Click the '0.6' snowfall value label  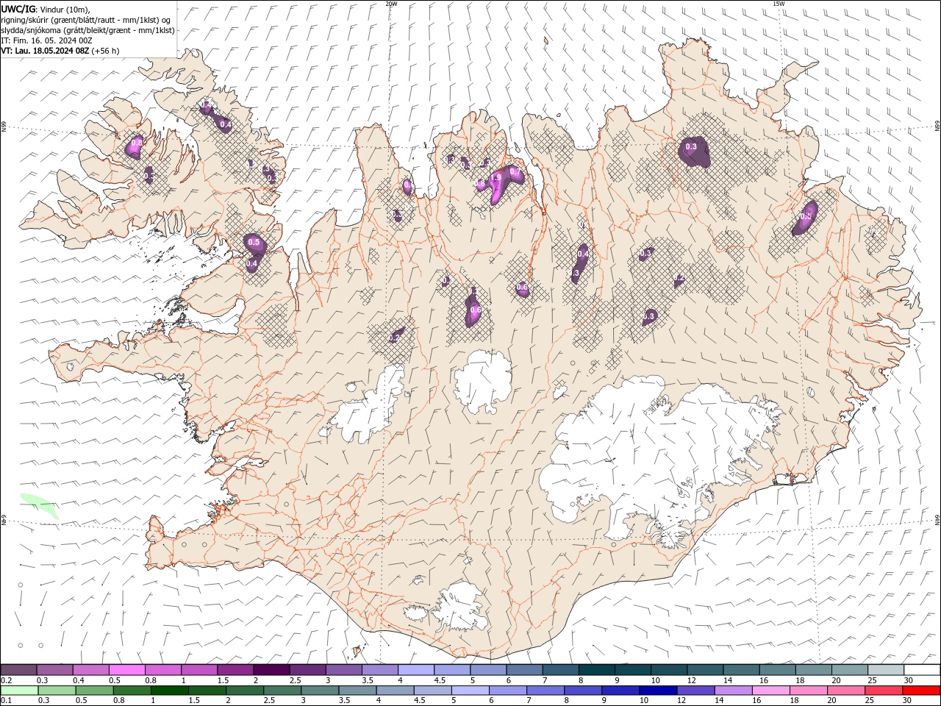click(522, 287)
